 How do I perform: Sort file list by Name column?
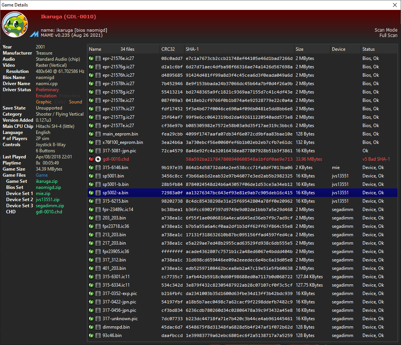point(95,49)
